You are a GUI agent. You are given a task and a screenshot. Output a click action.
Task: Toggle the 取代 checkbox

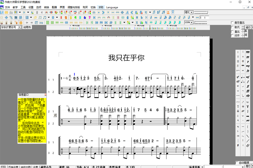(x=232, y=27)
